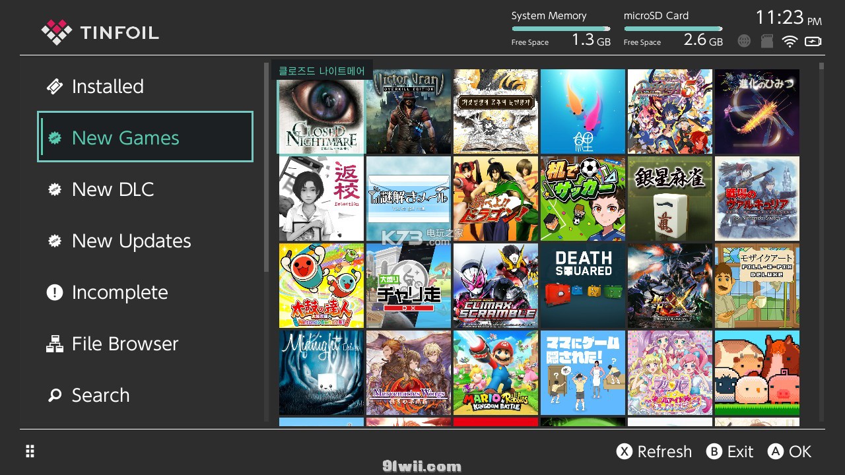Select the pixel farm animals game thumbnail
Image resolution: width=845 pixels, height=475 pixels.
757,373
